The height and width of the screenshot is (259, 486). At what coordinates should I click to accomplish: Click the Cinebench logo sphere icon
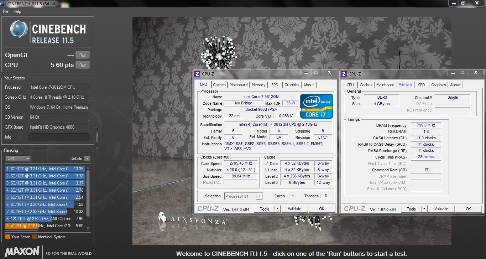tap(19, 29)
